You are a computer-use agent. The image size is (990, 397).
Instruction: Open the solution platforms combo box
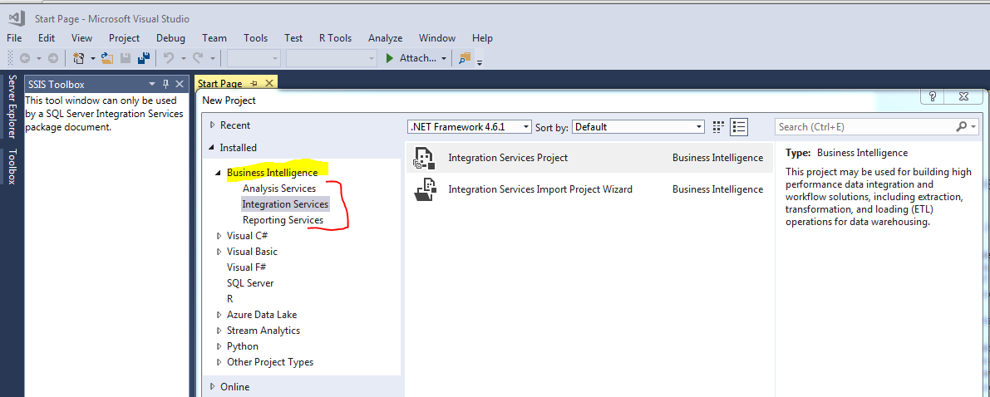click(332, 58)
